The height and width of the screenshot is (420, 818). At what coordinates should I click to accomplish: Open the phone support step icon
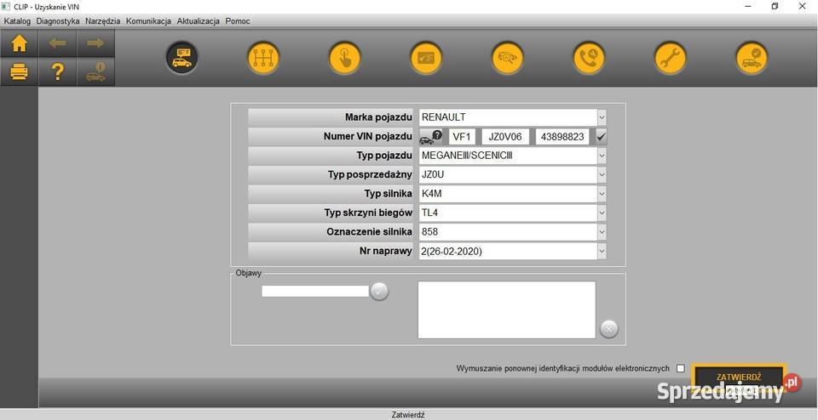[x=589, y=58]
